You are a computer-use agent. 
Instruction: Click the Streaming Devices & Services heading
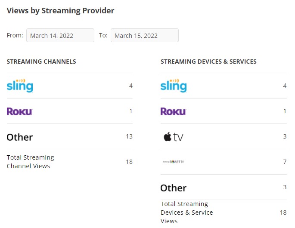(x=208, y=62)
